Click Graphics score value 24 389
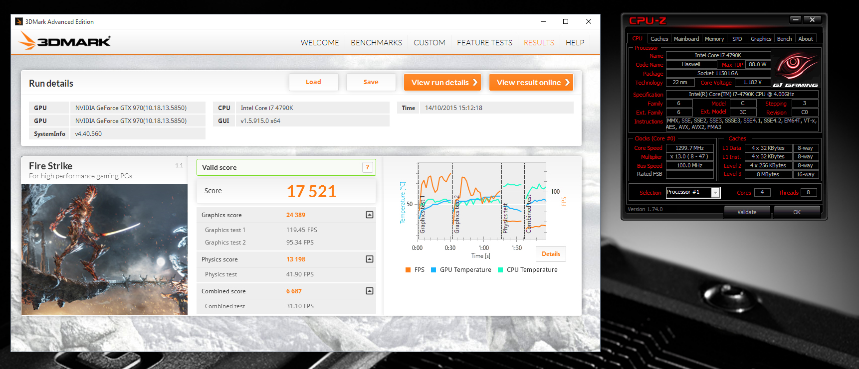Screen dimensions: 859x369 [x=296, y=215]
